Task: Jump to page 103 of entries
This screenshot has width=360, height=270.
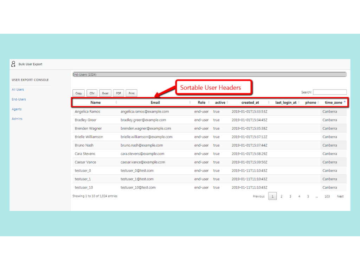Action: coord(327,197)
